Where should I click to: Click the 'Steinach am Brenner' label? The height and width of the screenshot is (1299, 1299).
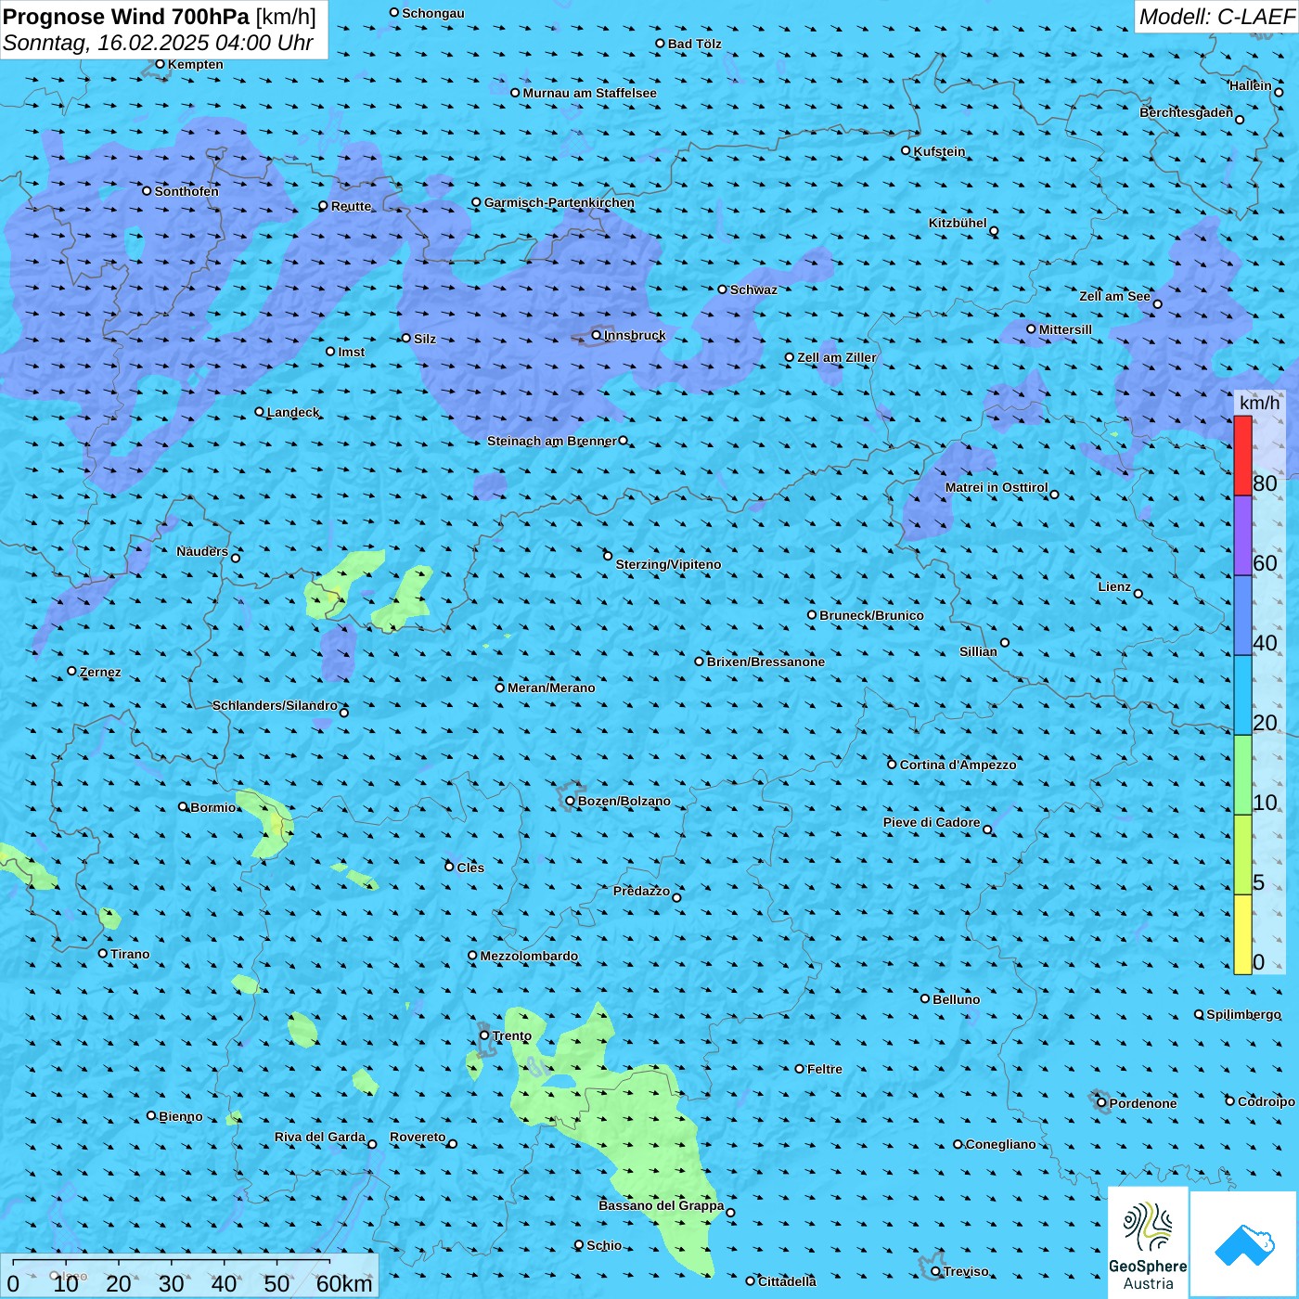(x=552, y=441)
